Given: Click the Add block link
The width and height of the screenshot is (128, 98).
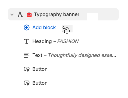Looking at the screenshot, I should (44, 27).
